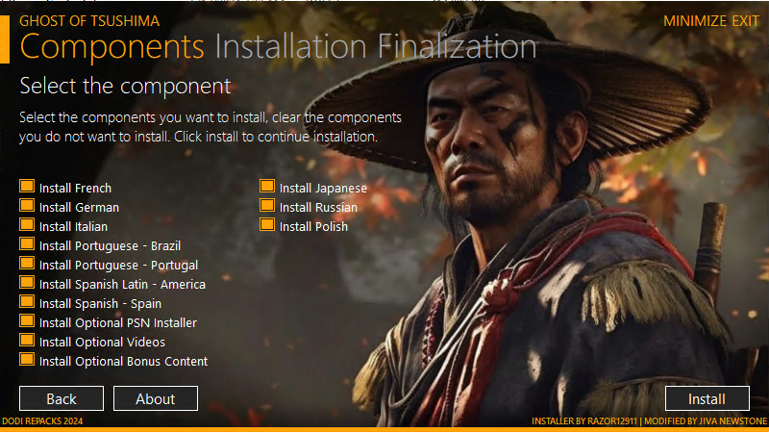This screenshot has width=769, height=433.
Task: Toggle the Install German checkbox
Action: [x=27, y=206]
